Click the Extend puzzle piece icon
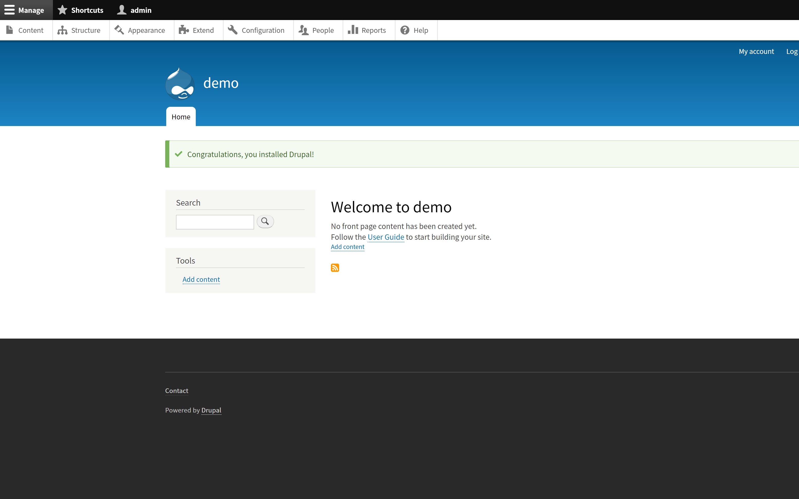799x499 pixels. pos(184,30)
